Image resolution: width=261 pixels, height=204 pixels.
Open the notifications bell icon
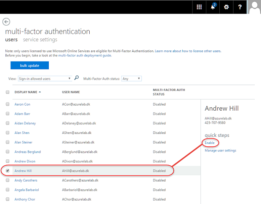(x=213, y=7)
